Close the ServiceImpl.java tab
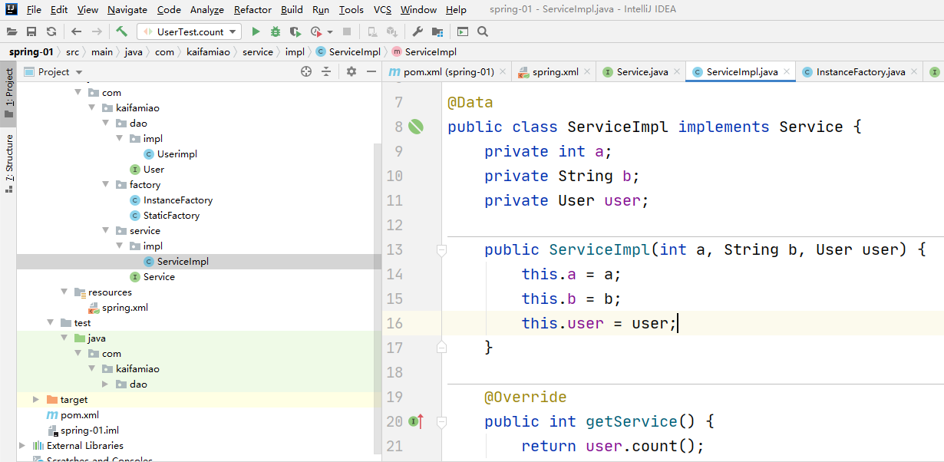Viewport: 944px width, 462px height. click(787, 71)
